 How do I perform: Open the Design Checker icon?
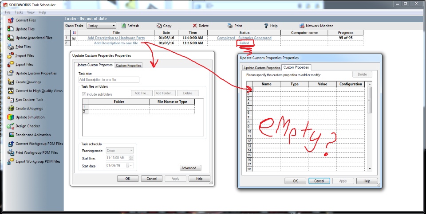11,126
